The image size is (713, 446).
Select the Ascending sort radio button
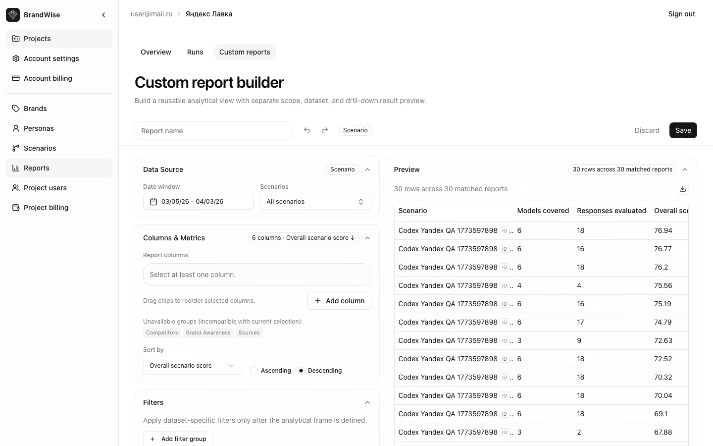click(x=254, y=370)
